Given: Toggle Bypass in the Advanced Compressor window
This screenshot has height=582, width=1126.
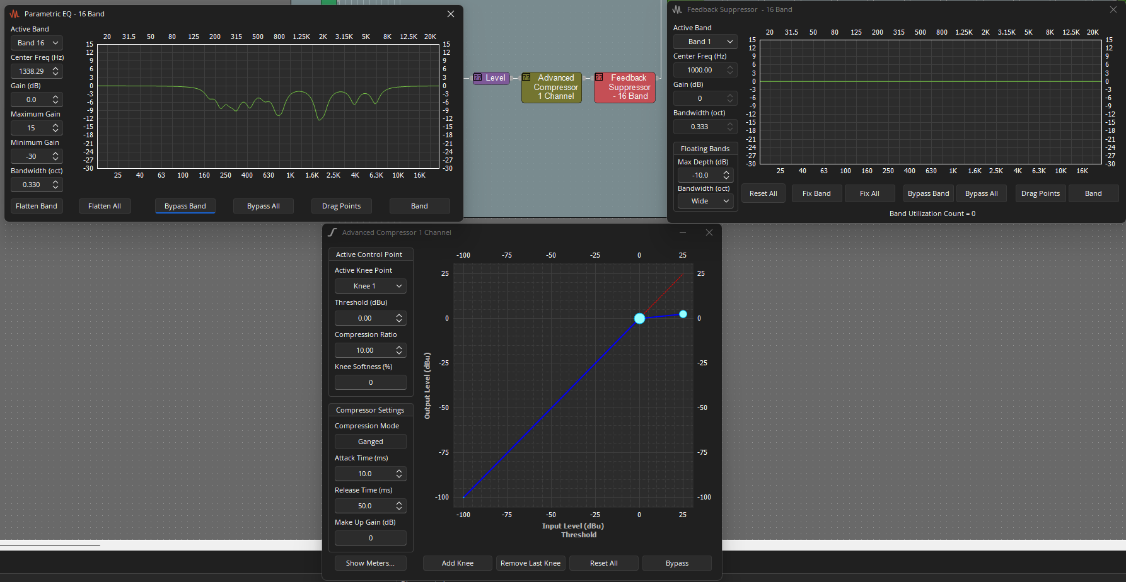Looking at the screenshot, I should coord(676,563).
